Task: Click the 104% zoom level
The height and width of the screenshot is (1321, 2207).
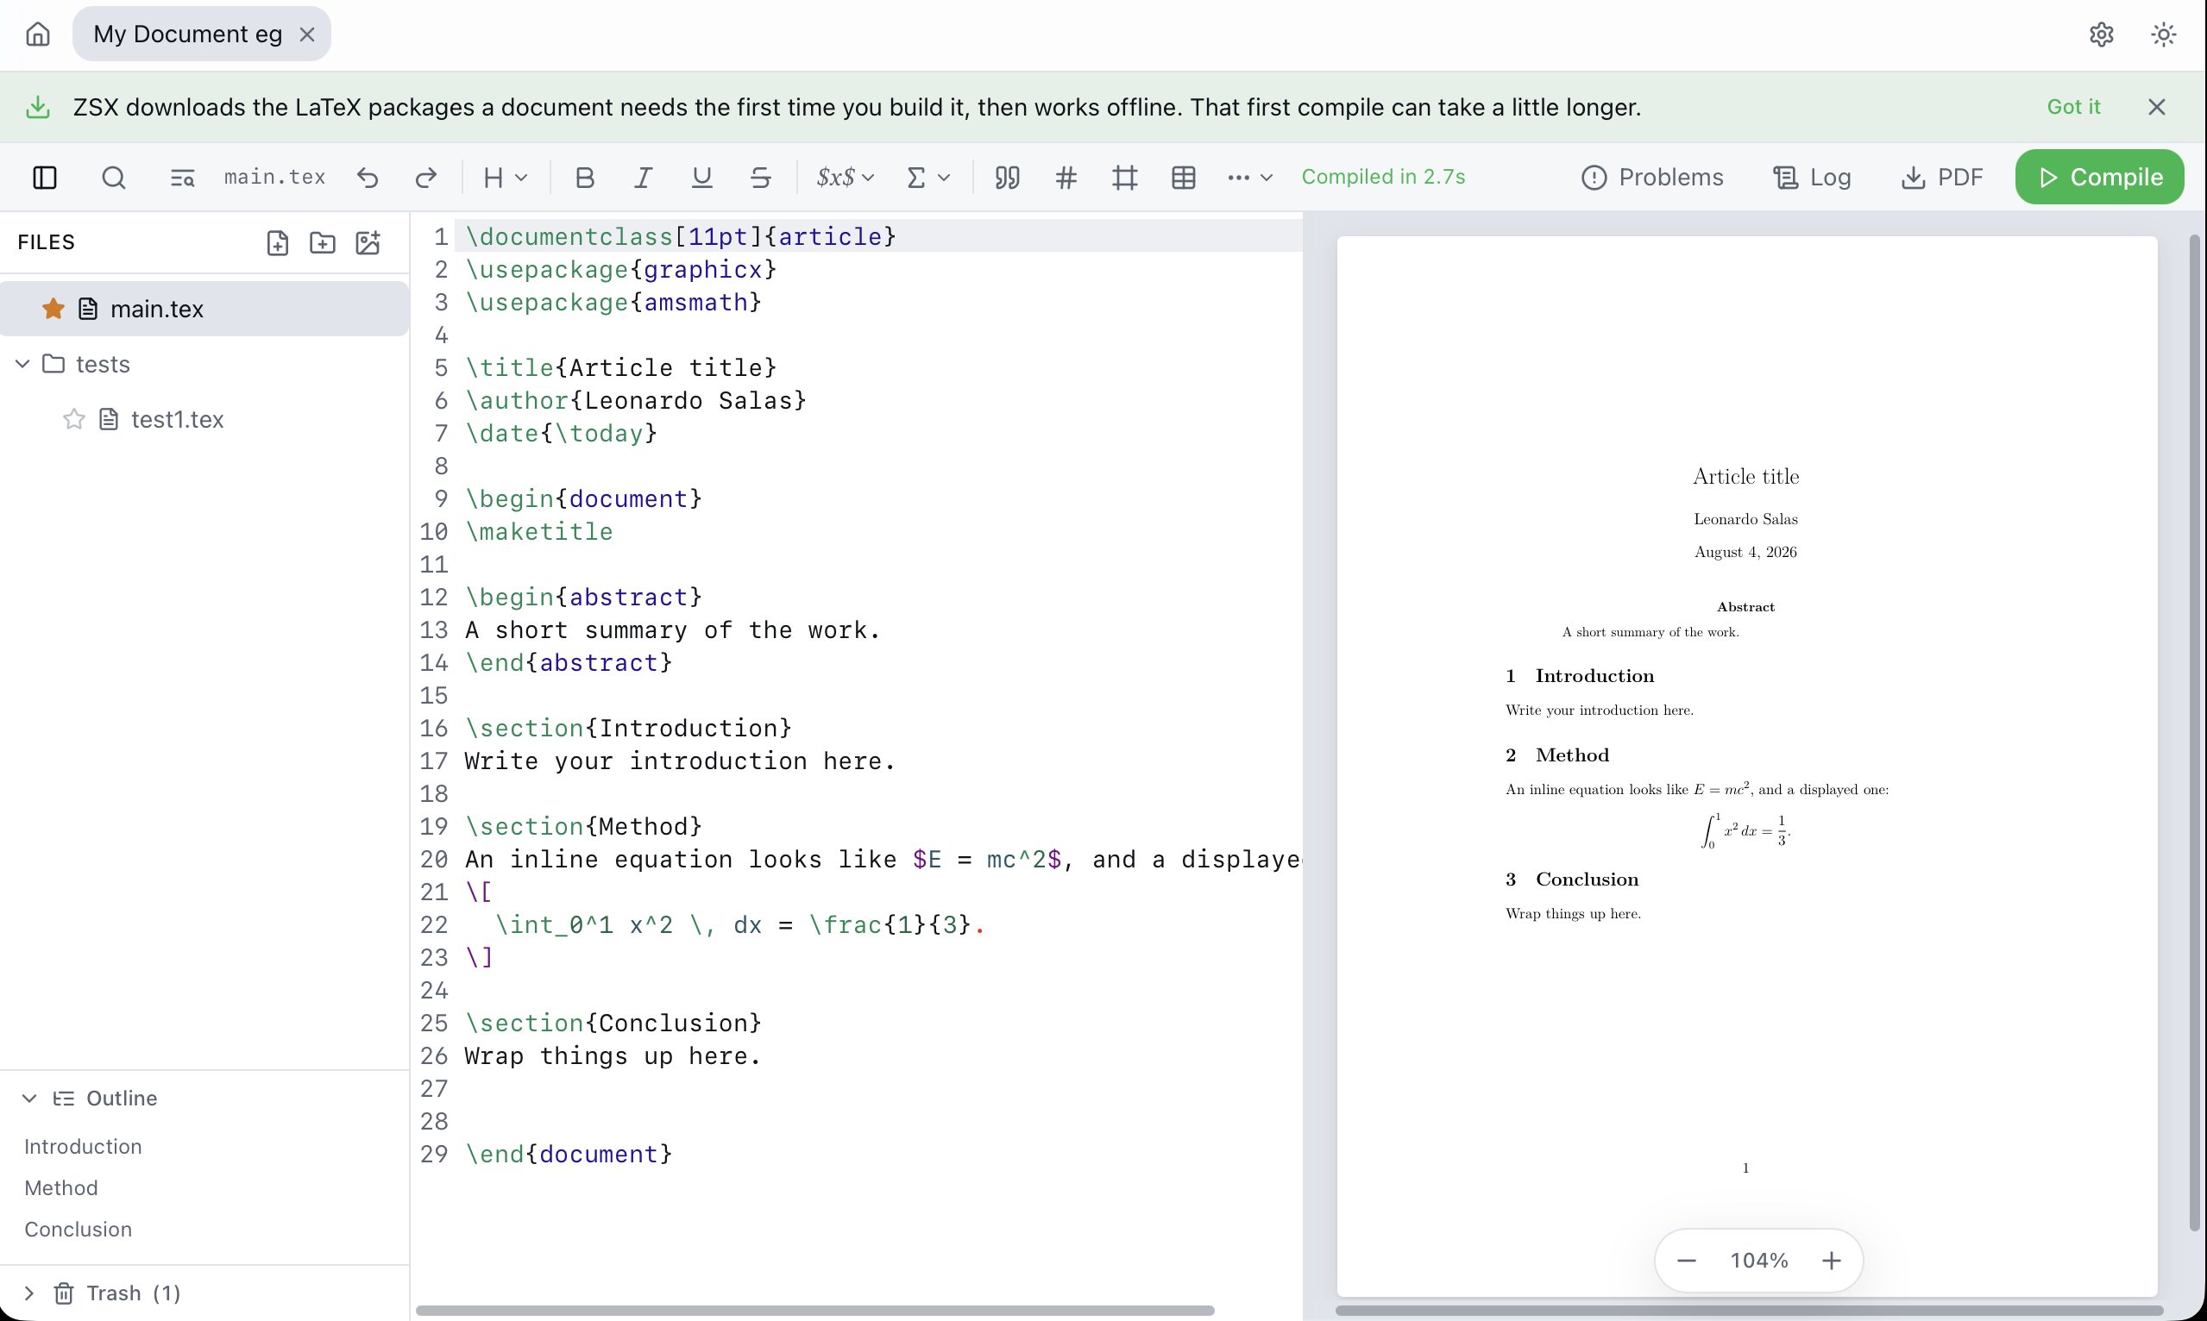Action: tap(1759, 1261)
